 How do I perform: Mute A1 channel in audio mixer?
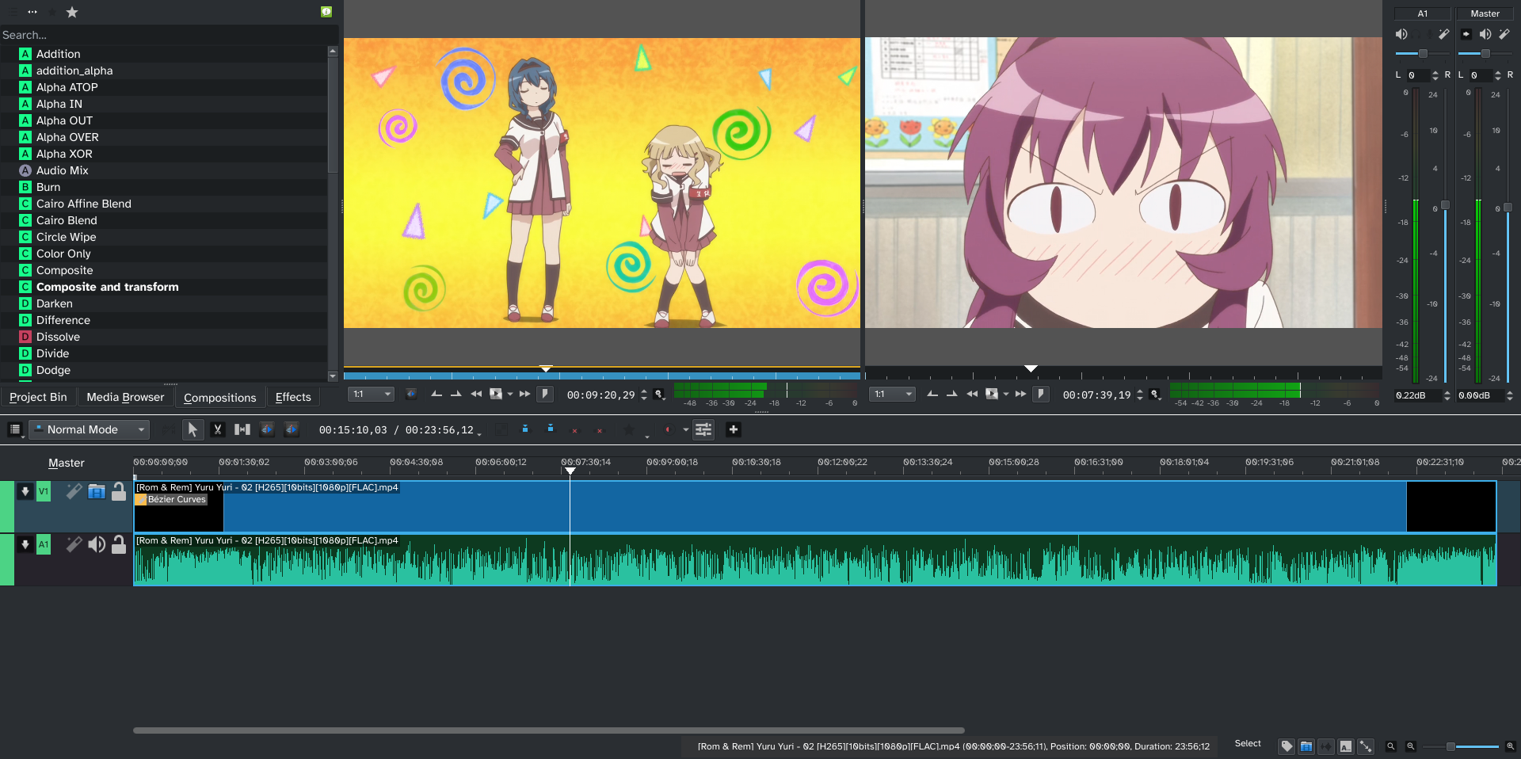coord(1401,34)
